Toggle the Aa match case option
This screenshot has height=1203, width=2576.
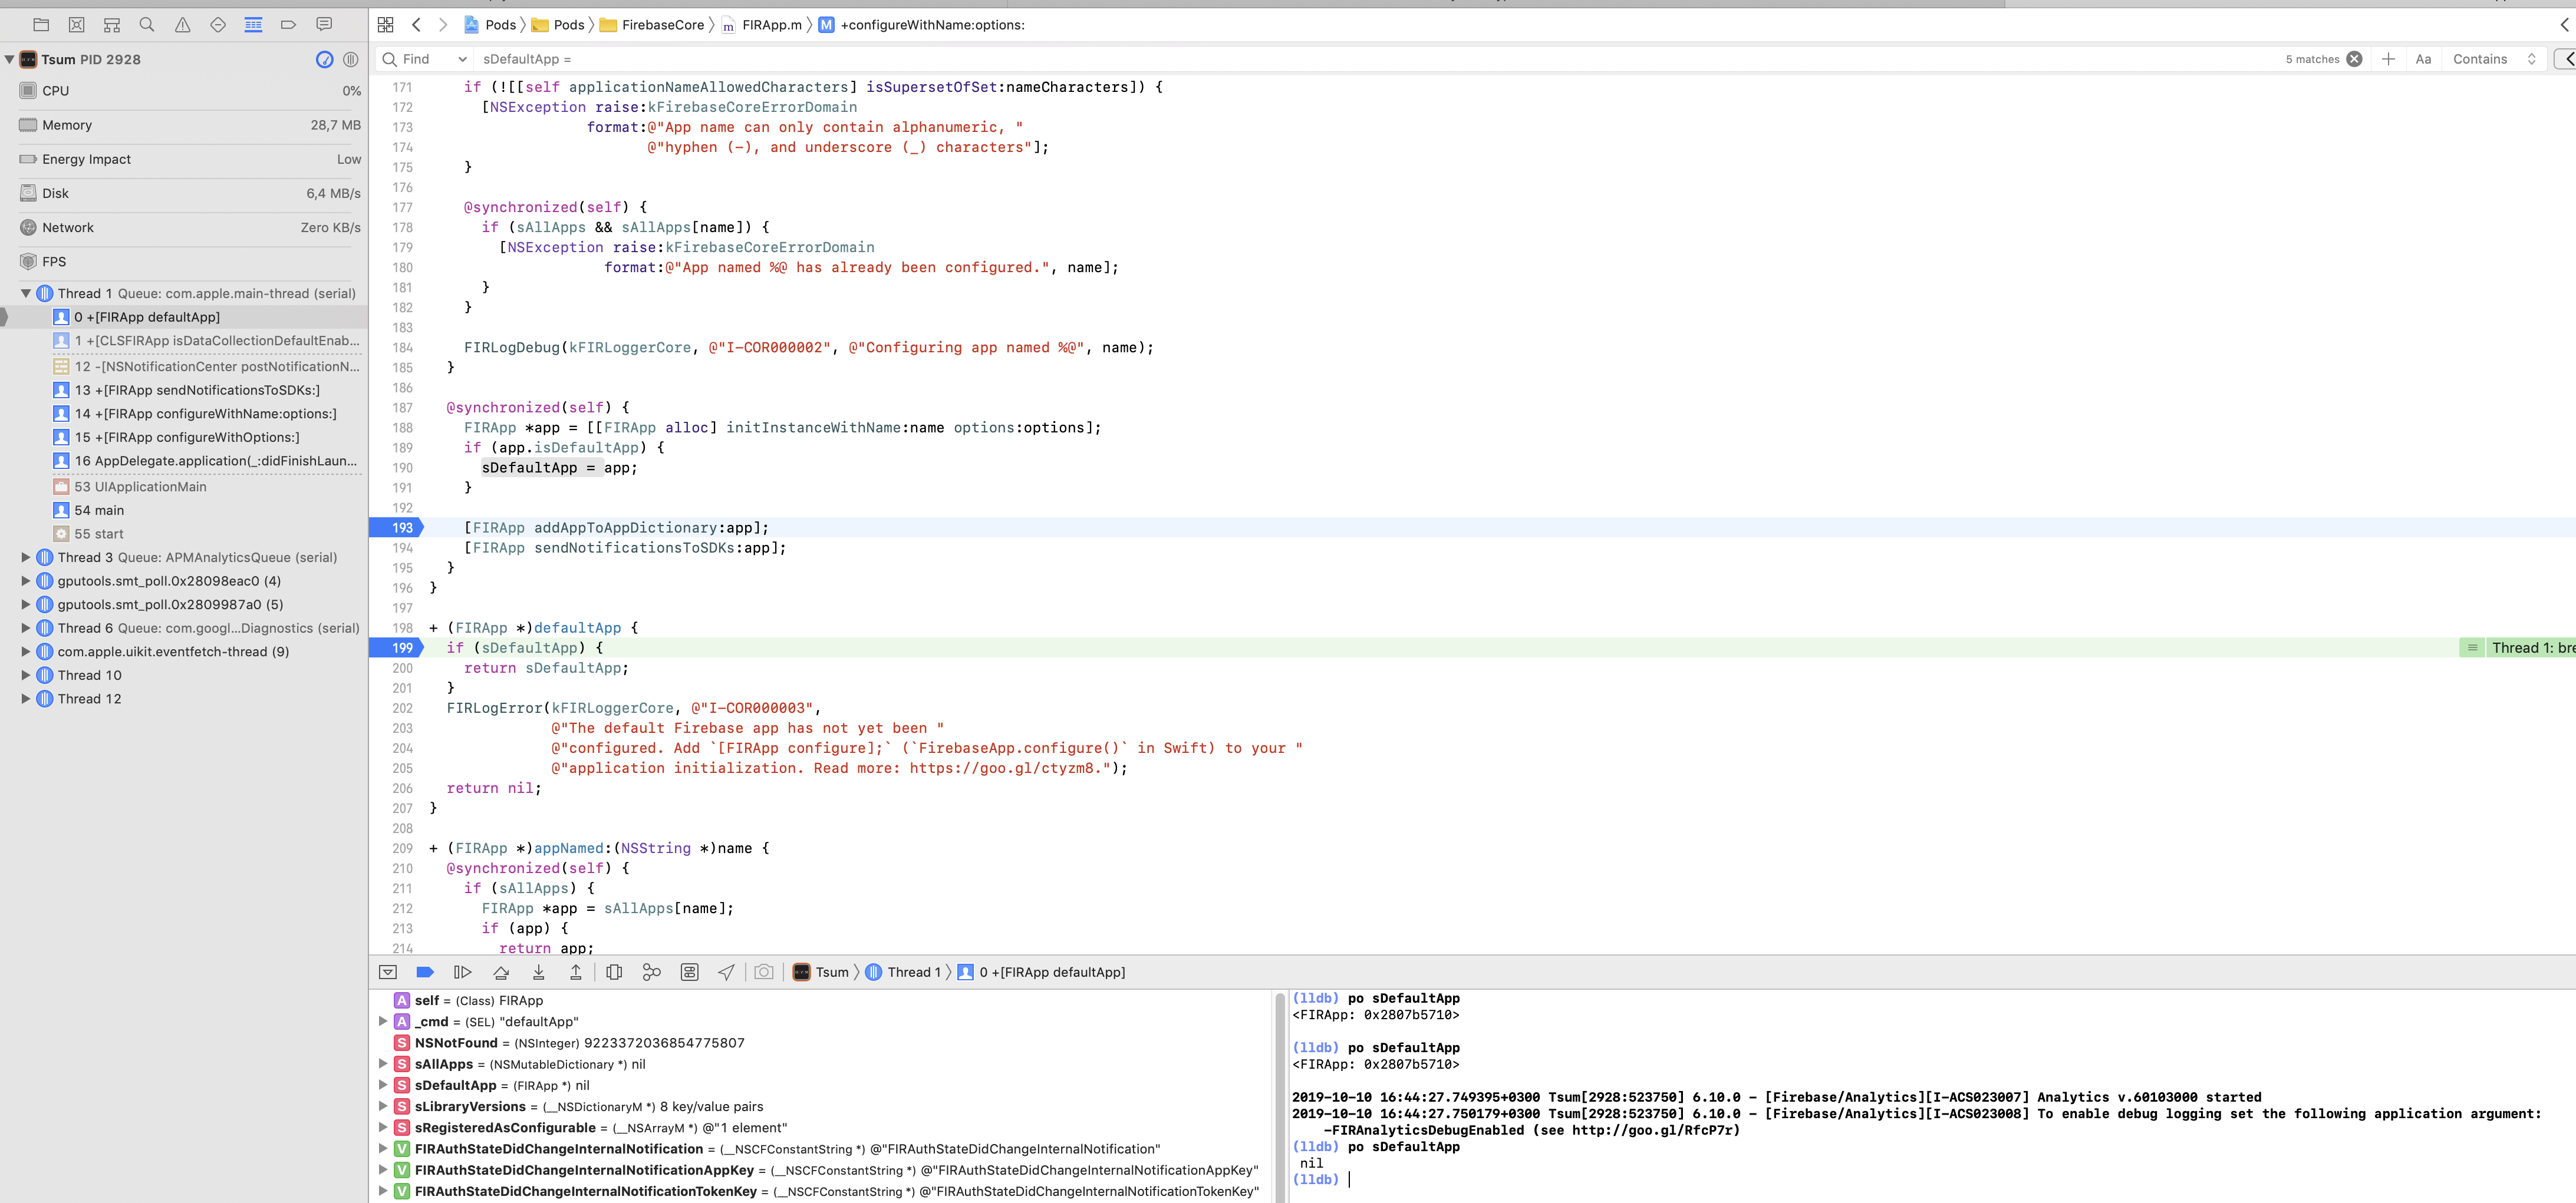[x=2422, y=59]
